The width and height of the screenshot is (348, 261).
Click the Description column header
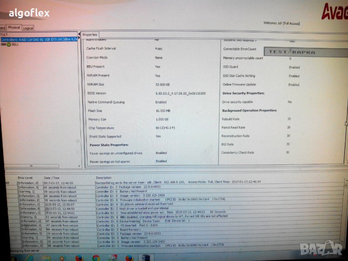(104, 178)
